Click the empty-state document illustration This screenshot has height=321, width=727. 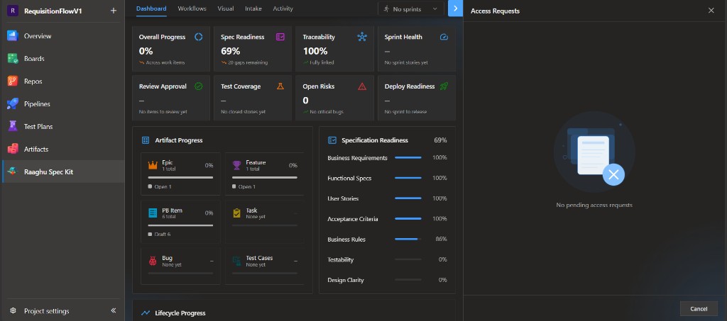click(594, 152)
